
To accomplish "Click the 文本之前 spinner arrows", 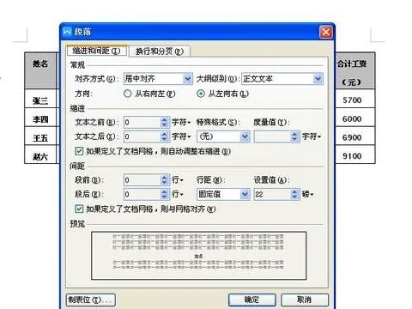I will [164, 123].
